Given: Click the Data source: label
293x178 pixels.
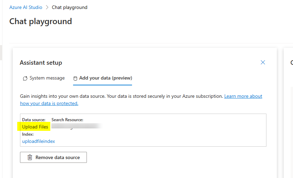Looking at the screenshot, I should click(34, 119).
